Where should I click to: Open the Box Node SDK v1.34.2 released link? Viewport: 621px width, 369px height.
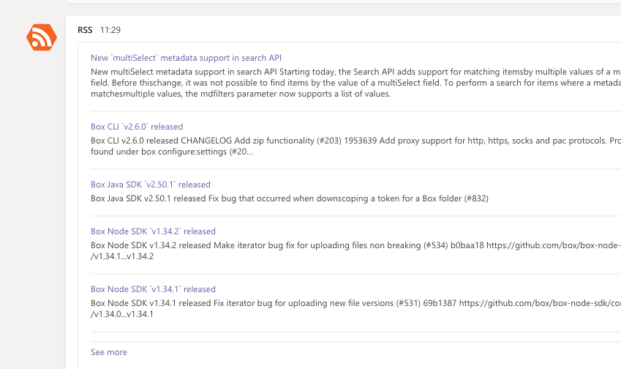coord(153,231)
